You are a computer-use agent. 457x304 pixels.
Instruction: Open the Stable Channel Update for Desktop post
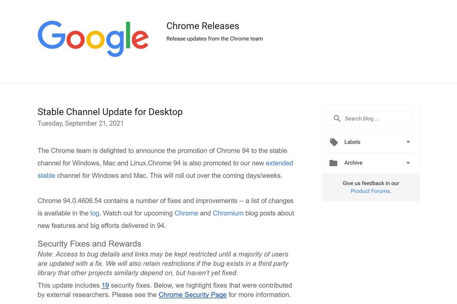tap(110, 112)
